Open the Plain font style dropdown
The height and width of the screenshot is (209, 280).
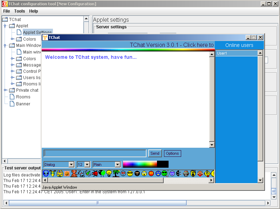pyautogui.click(x=117, y=165)
